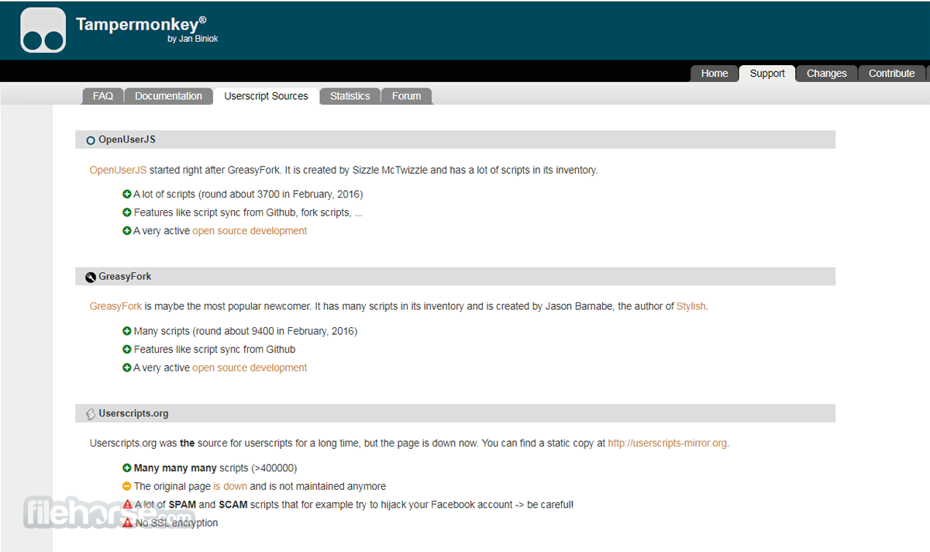The image size is (930, 552).
Task: Open the Statistics sub-tab
Action: tap(350, 96)
